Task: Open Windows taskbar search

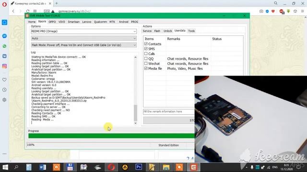Action: (16, 167)
